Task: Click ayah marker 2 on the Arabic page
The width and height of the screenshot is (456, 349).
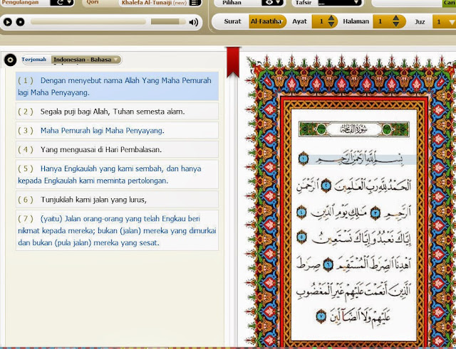Action: [326, 186]
